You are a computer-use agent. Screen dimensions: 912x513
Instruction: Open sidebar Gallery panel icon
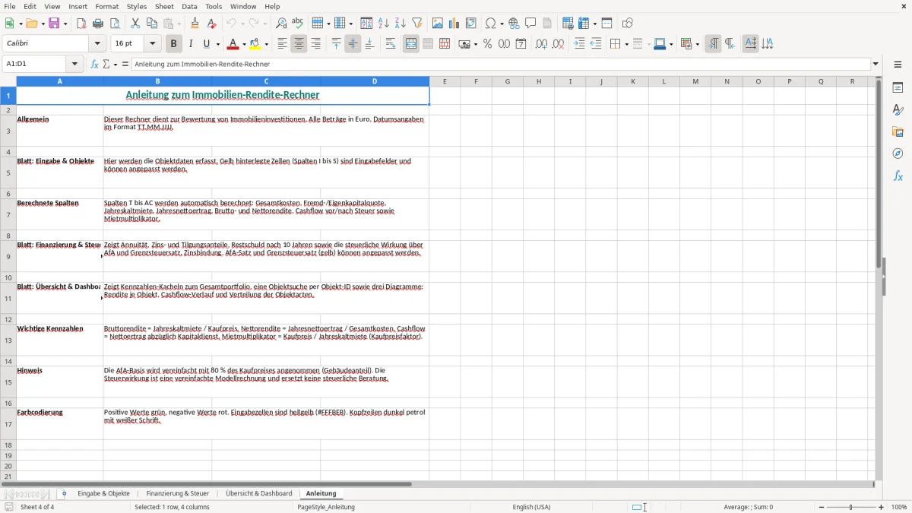point(898,132)
